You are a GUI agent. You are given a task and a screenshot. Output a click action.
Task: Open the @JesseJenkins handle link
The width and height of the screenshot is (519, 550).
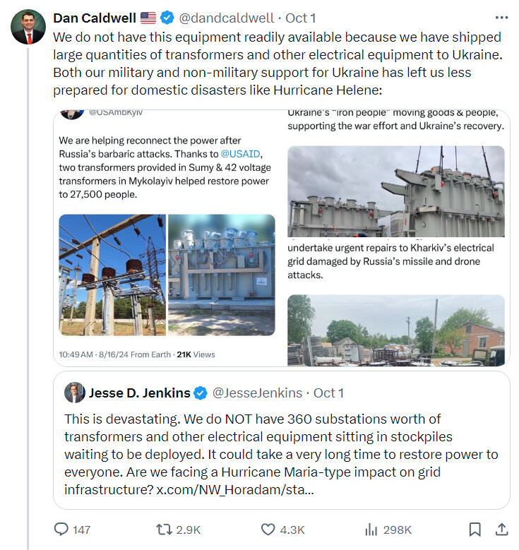pos(257,393)
